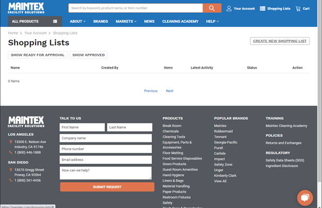Viewport: 322px width, 208px height.
Task: Click the Next pagination link
Action: tap(170, 91)
